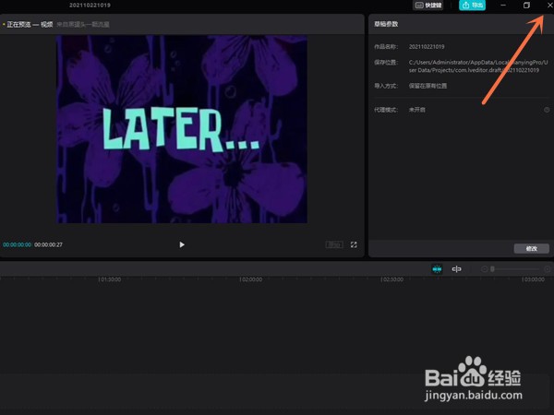
Task: Click the timeline zoom slider handle
Action: coord(492,269)
